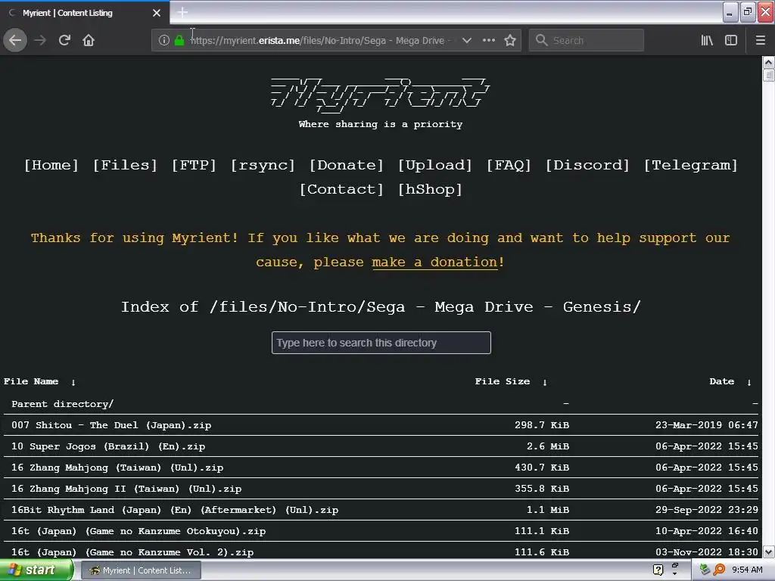Select '16t (Japan) (Game no Kanzume Otokuyou).zip'
The width and height of the screenshot is (775, 581).
pyautogui.click(x=139, y=532)
